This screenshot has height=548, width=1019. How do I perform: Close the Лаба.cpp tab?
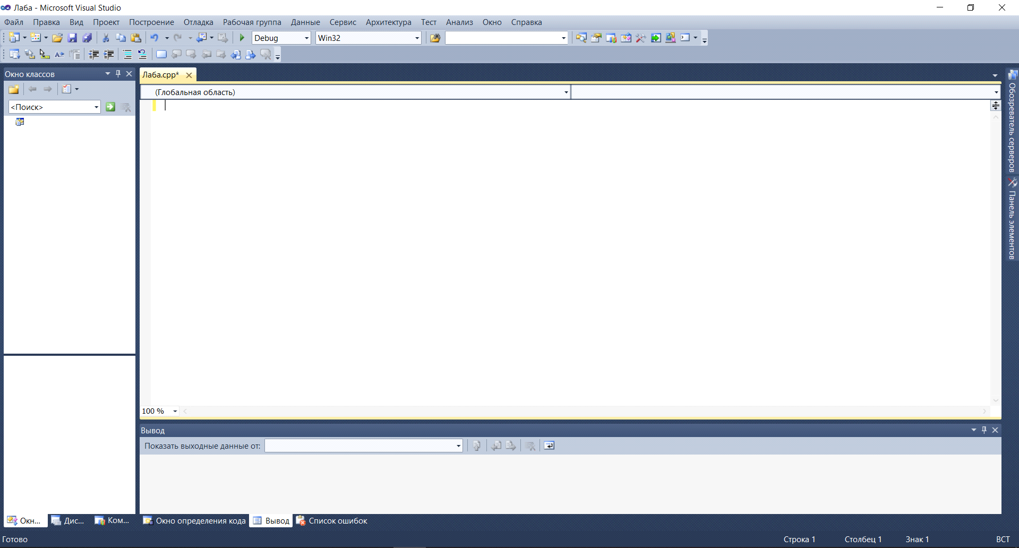click(x=189, y=75)
